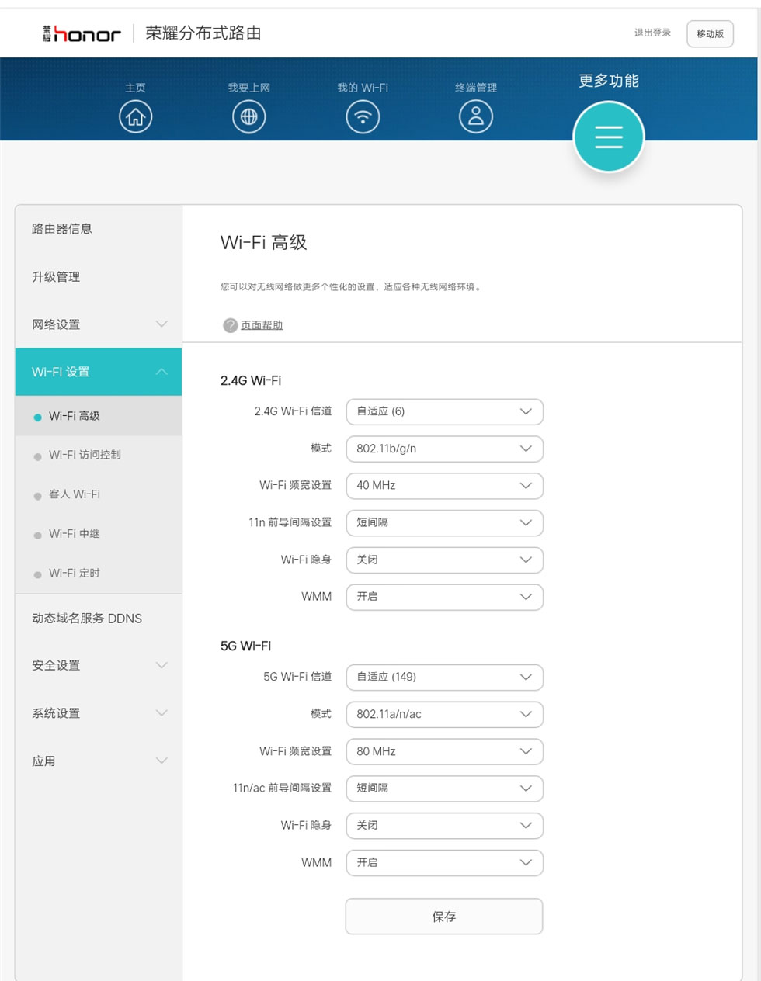Open Guest Wi-Fi sidebar item
Screen dimensions: 761x981
[75, 494]
